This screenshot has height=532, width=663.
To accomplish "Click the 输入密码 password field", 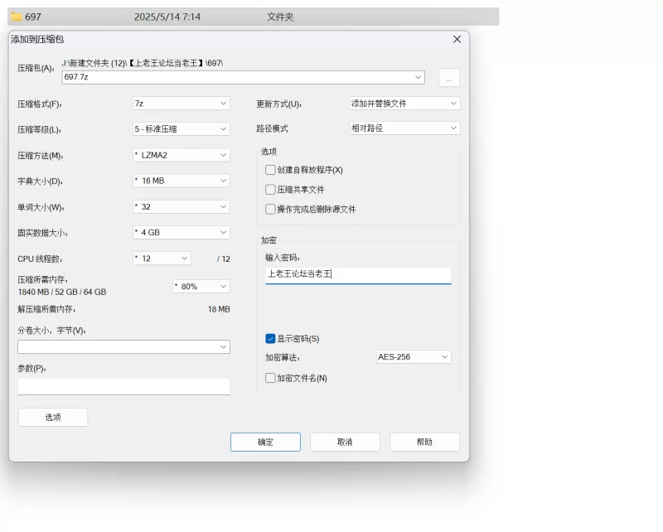I will tap(358, 275).
